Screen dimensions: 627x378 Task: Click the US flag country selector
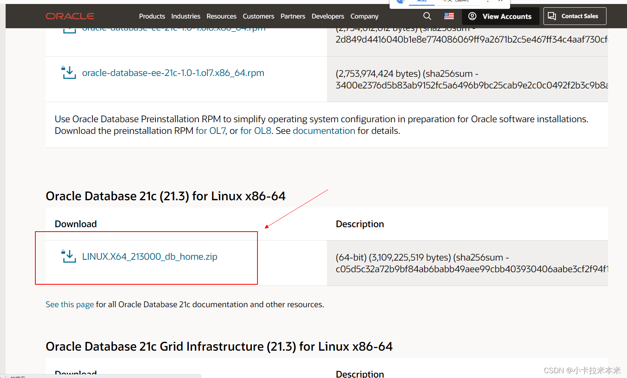tap(449, 16)
